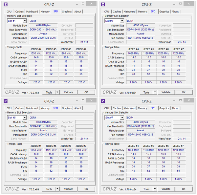Select Memory tab in Slot #3 window

pos(142,11)
